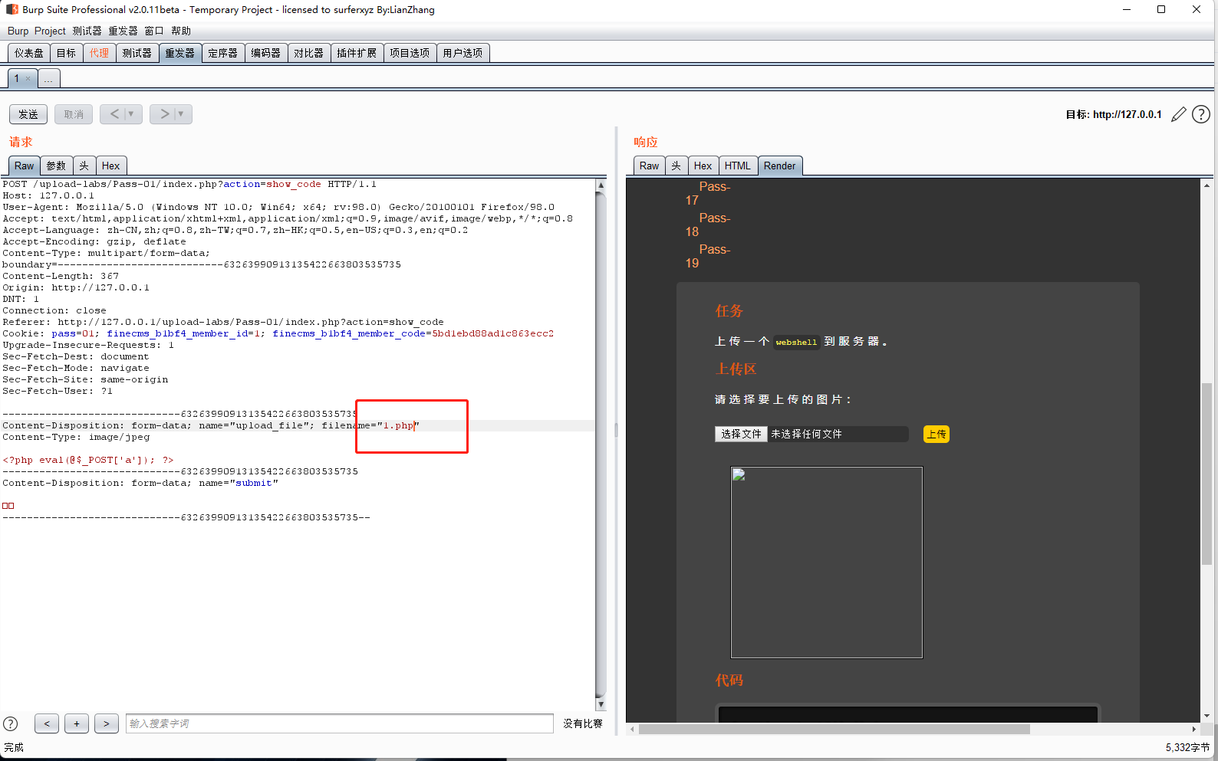Click the broken image placeholder in the response
The image size is (1218, 761).
pyautogui.click(x=827, y=563)
